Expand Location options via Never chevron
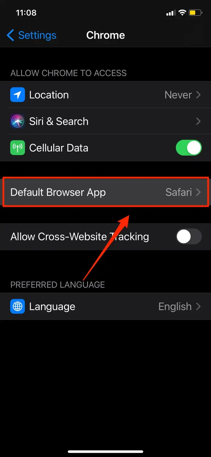This screenshot has height=457, width=211. (198, 95)
